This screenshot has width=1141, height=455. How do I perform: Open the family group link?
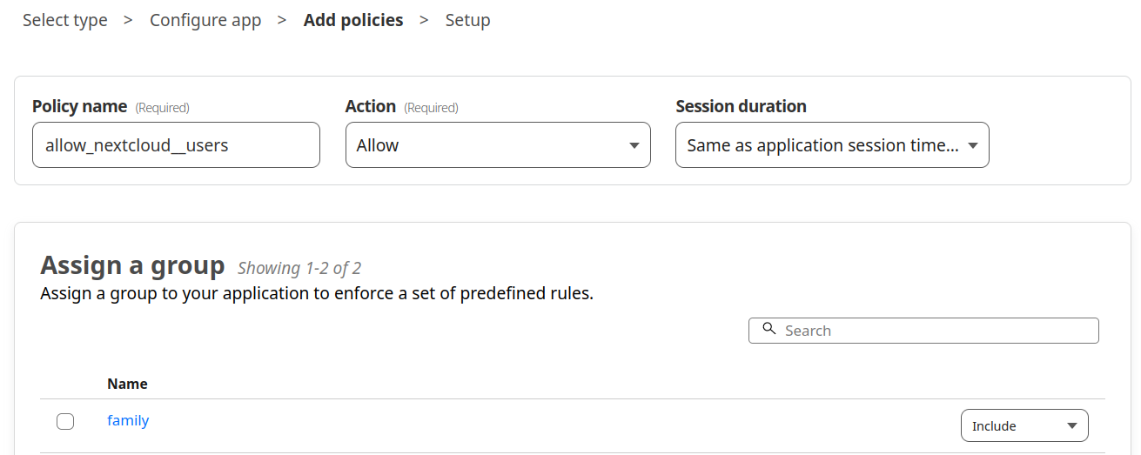pyautogui.click(x=128, y=420)
